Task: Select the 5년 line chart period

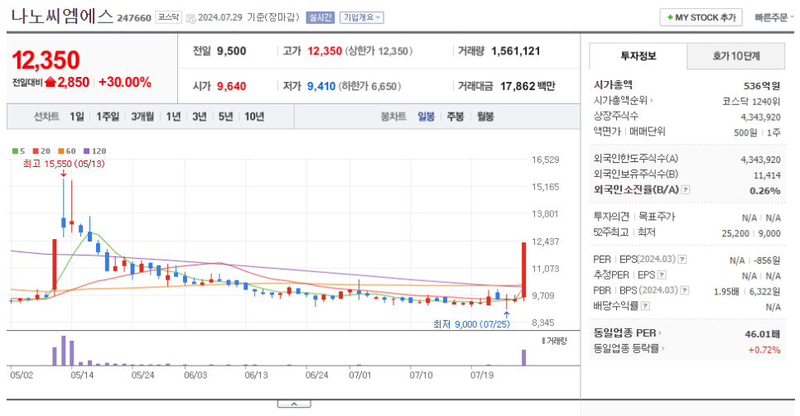Action: point(225,117)
